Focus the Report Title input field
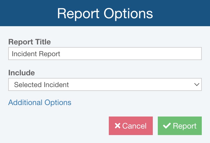The width and height of the screenshot is (210, 143). point(105,54)
